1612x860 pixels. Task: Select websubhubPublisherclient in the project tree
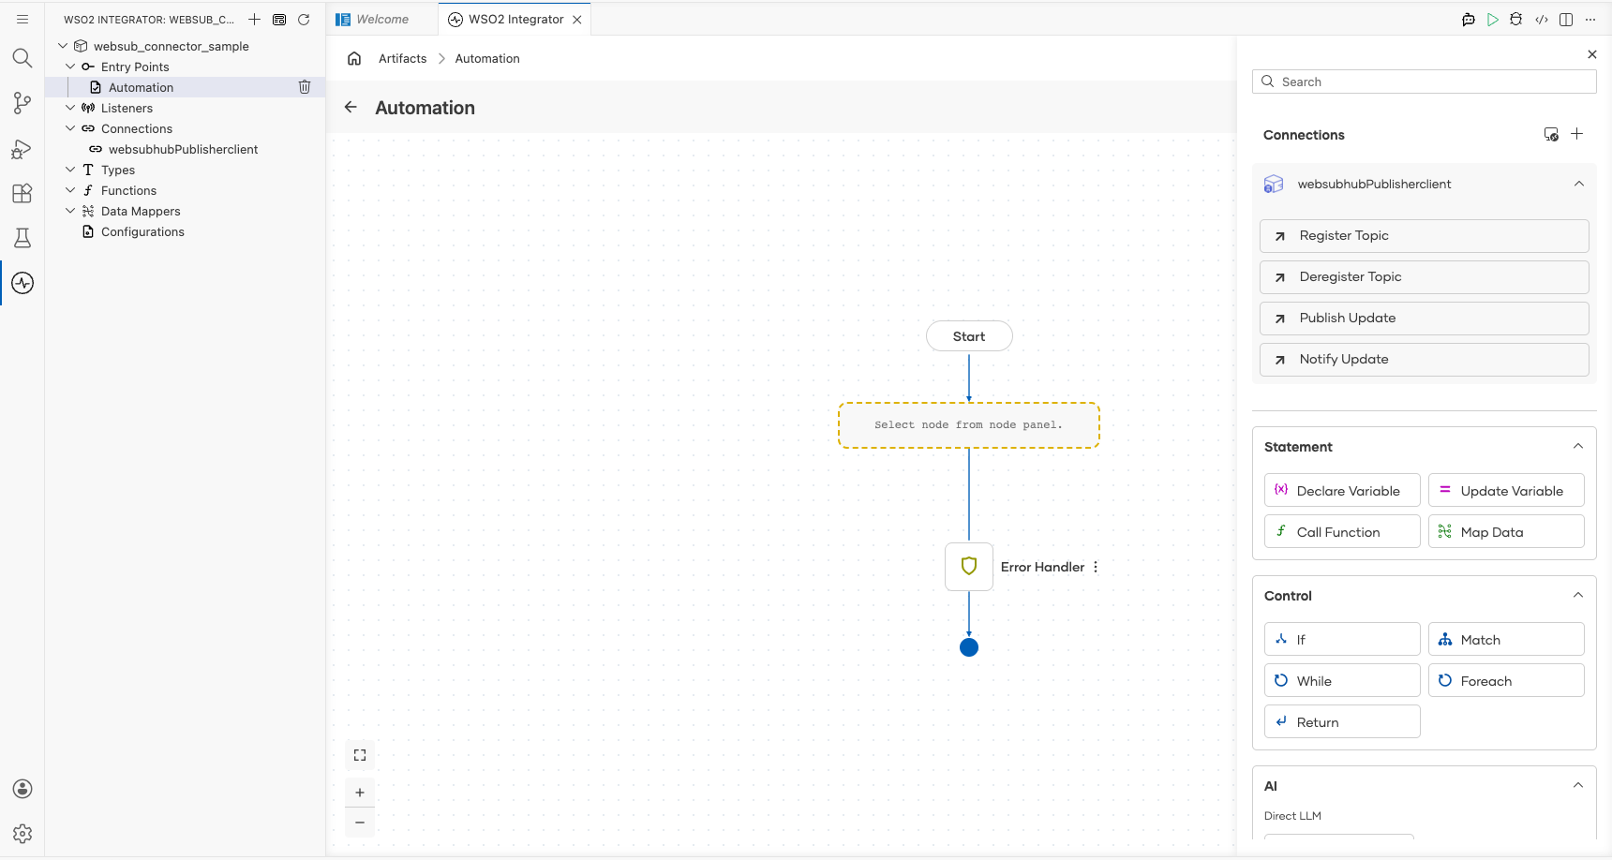185,149
